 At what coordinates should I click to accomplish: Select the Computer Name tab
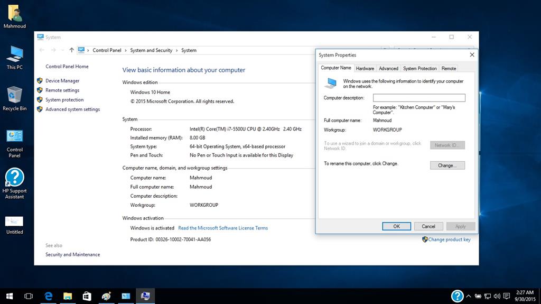(x=335, y=68)
